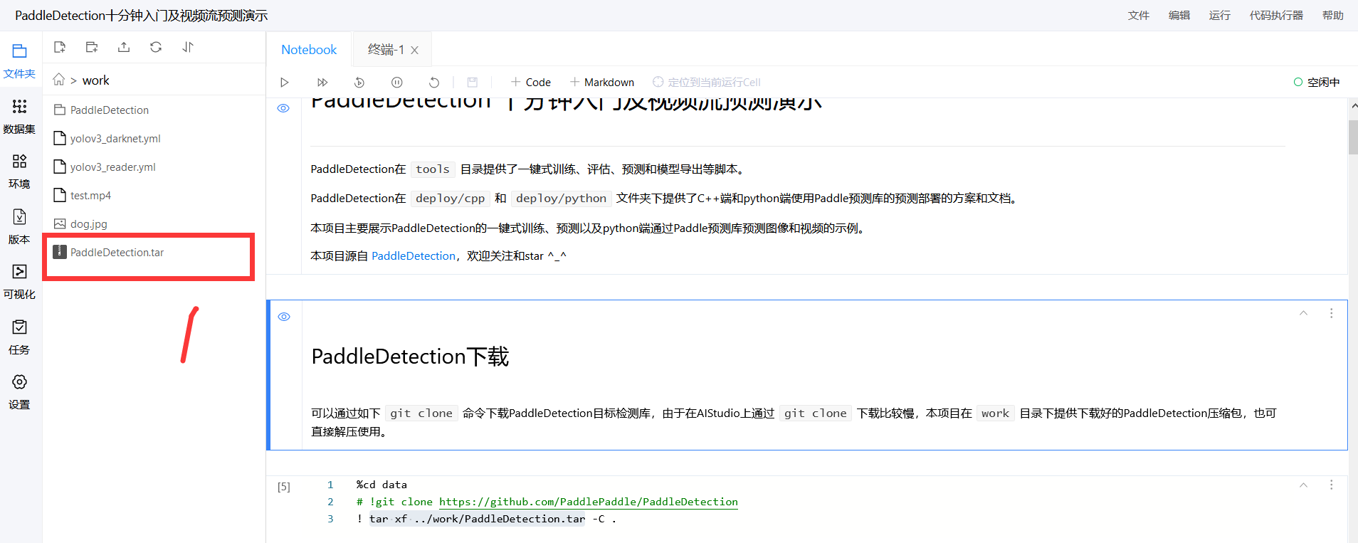Toggle visibility eye on title cell

tap(283, 108)
